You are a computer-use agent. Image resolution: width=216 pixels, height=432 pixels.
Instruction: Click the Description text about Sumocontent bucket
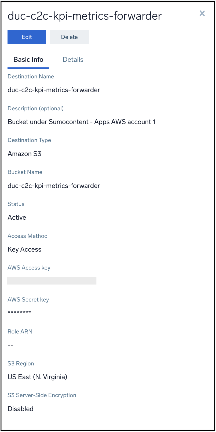81,122
